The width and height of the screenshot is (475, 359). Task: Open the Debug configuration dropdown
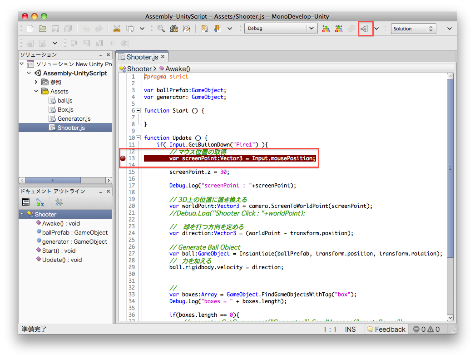coord(281,29)
